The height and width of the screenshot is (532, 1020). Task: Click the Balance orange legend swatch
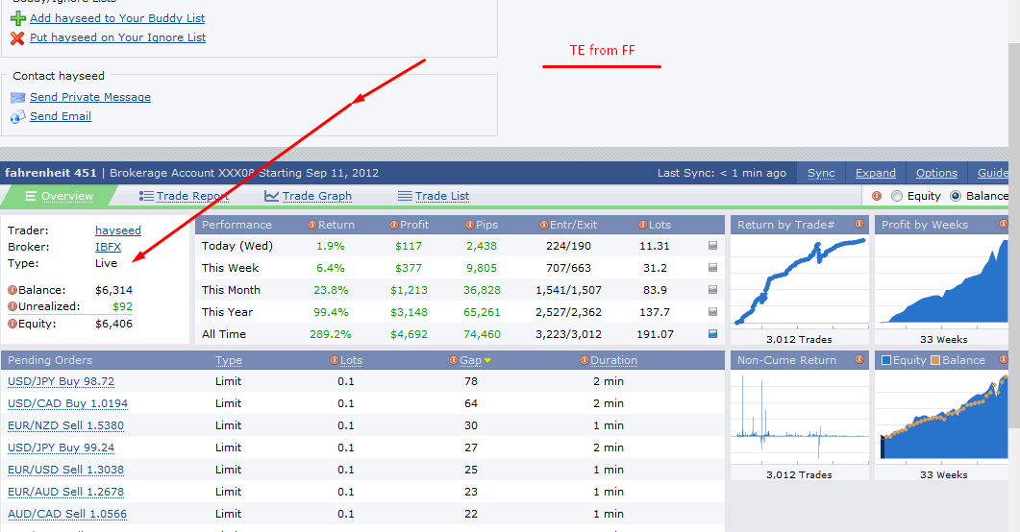click(933, 361)
